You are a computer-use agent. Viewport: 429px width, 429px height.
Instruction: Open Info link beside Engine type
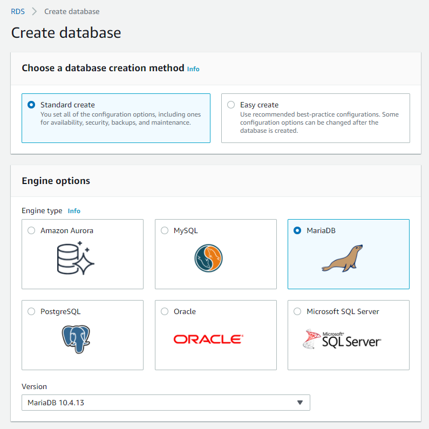[74, 211]
